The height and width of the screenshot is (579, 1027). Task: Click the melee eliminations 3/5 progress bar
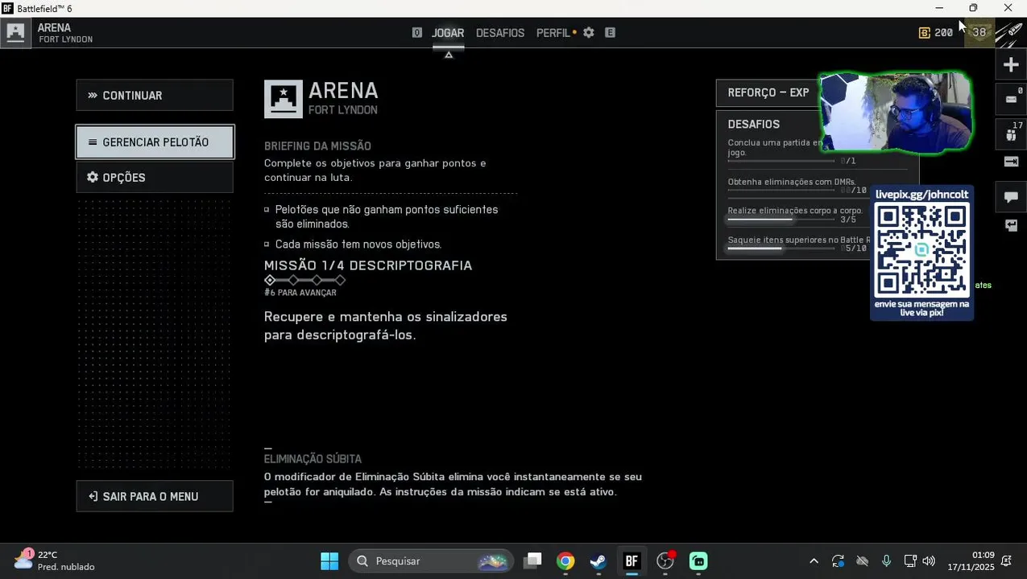point(781,220)
